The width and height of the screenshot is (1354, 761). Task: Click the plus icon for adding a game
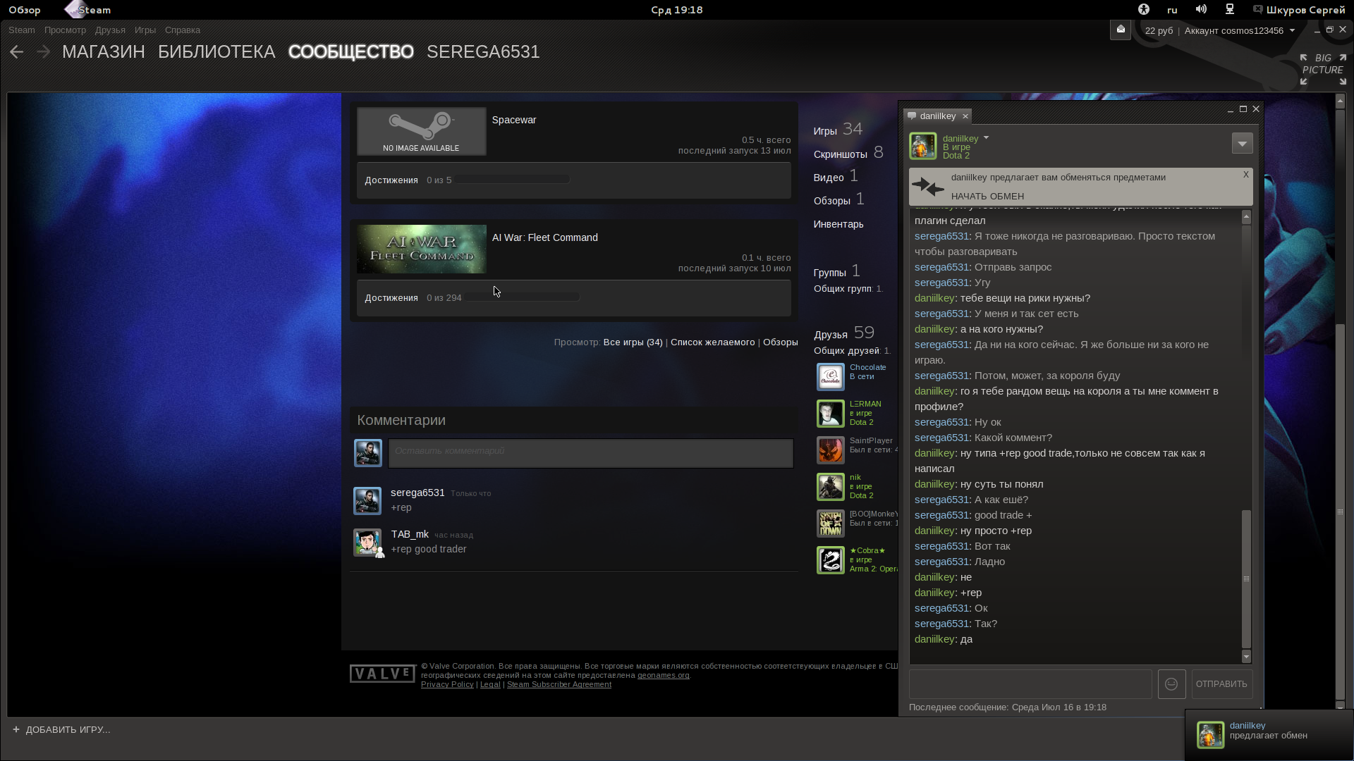click(16, 729)
